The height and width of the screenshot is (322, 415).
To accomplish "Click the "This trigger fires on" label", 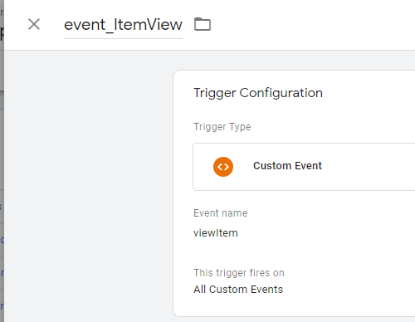I will pyautogui.click(x=239, y=273).
